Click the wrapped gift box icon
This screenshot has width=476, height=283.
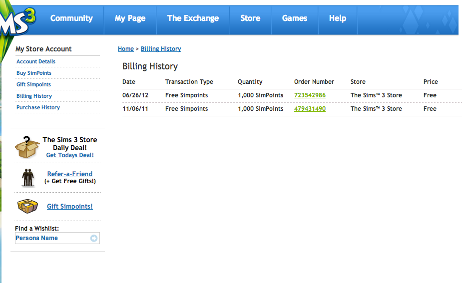pos(27,206)
